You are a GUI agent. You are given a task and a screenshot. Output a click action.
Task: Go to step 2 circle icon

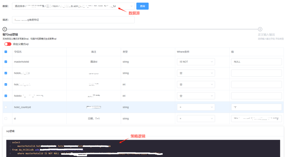click(x=260, y=29)
